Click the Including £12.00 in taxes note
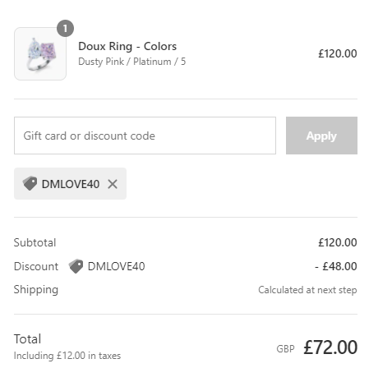The height and width of the screenshot is (391, 369). [67, 356]
